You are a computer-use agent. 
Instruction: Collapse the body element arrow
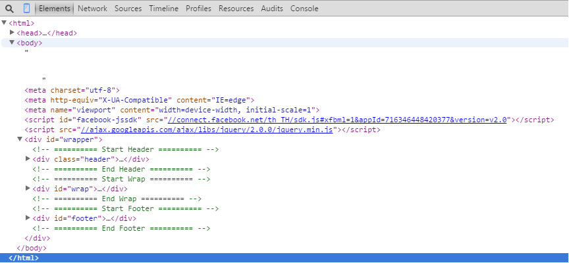pyautogui.click(x=12, y=43)
